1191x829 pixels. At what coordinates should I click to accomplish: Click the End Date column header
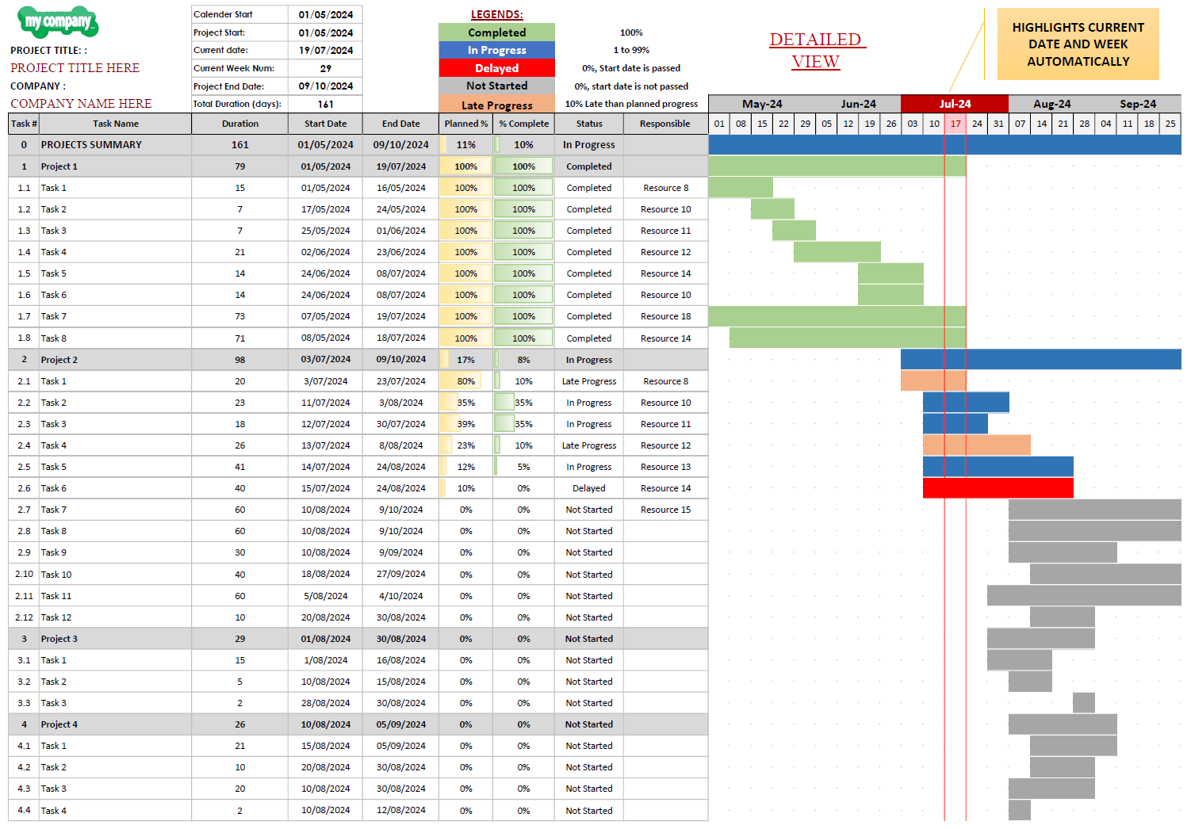(x=400, y=124)
